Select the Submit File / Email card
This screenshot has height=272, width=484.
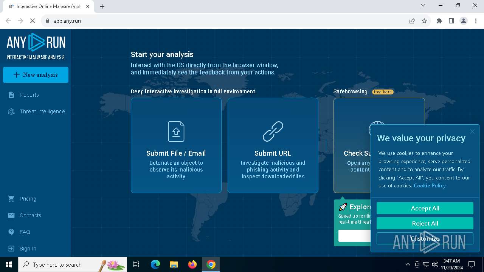(x=176, y=145)
